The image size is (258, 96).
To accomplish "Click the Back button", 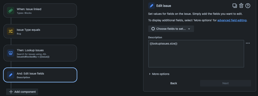I will click(173, 83).
